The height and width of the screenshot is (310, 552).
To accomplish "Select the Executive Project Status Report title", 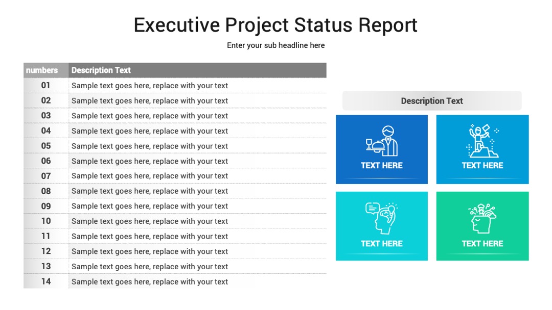I will pyautogui.click(x=275, y=25).
